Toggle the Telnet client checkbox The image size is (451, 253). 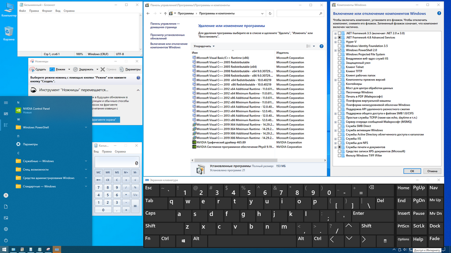(x=340, y=67)
